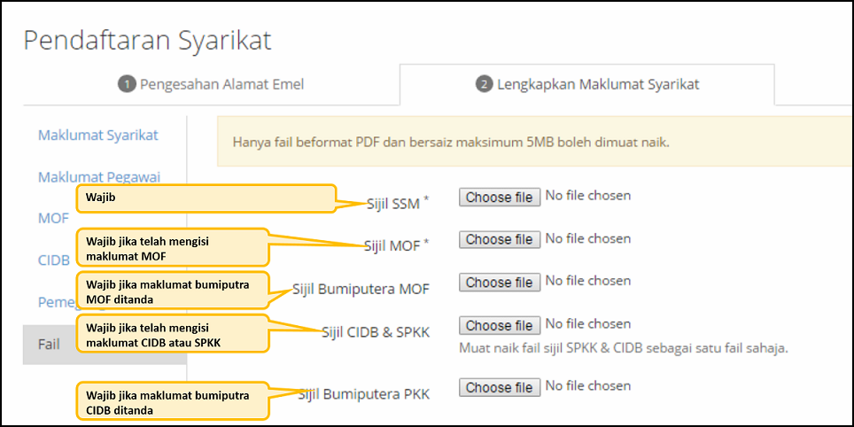
Task: Go to Maklumat Pegawai sidebar item
Action: pyautogui.click(x=98, y=177)
